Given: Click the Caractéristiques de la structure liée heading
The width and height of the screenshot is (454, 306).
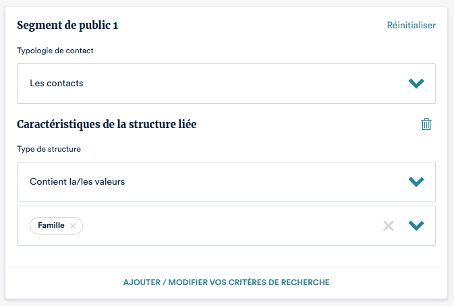Looking at the screenshot, I should [107, 124].
